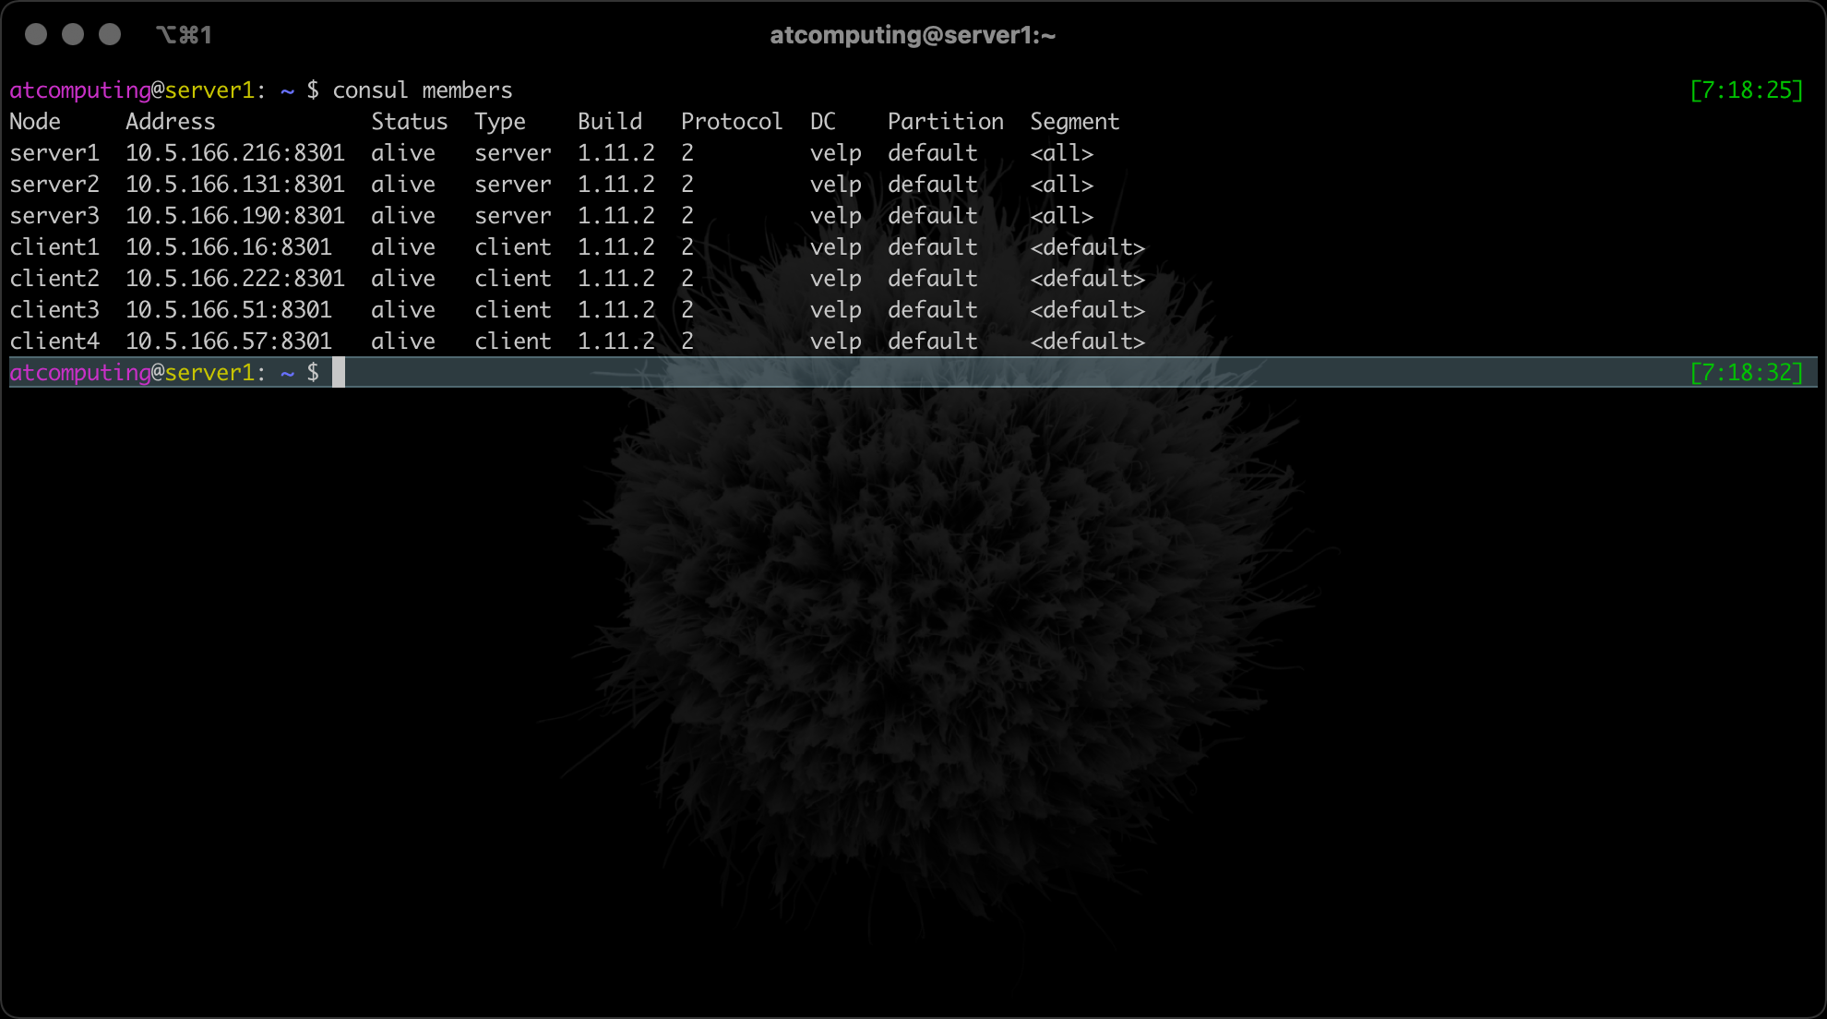1827x1019 pixels.
Task: Click the yellow minimize window button
Action: pos(73,35)
